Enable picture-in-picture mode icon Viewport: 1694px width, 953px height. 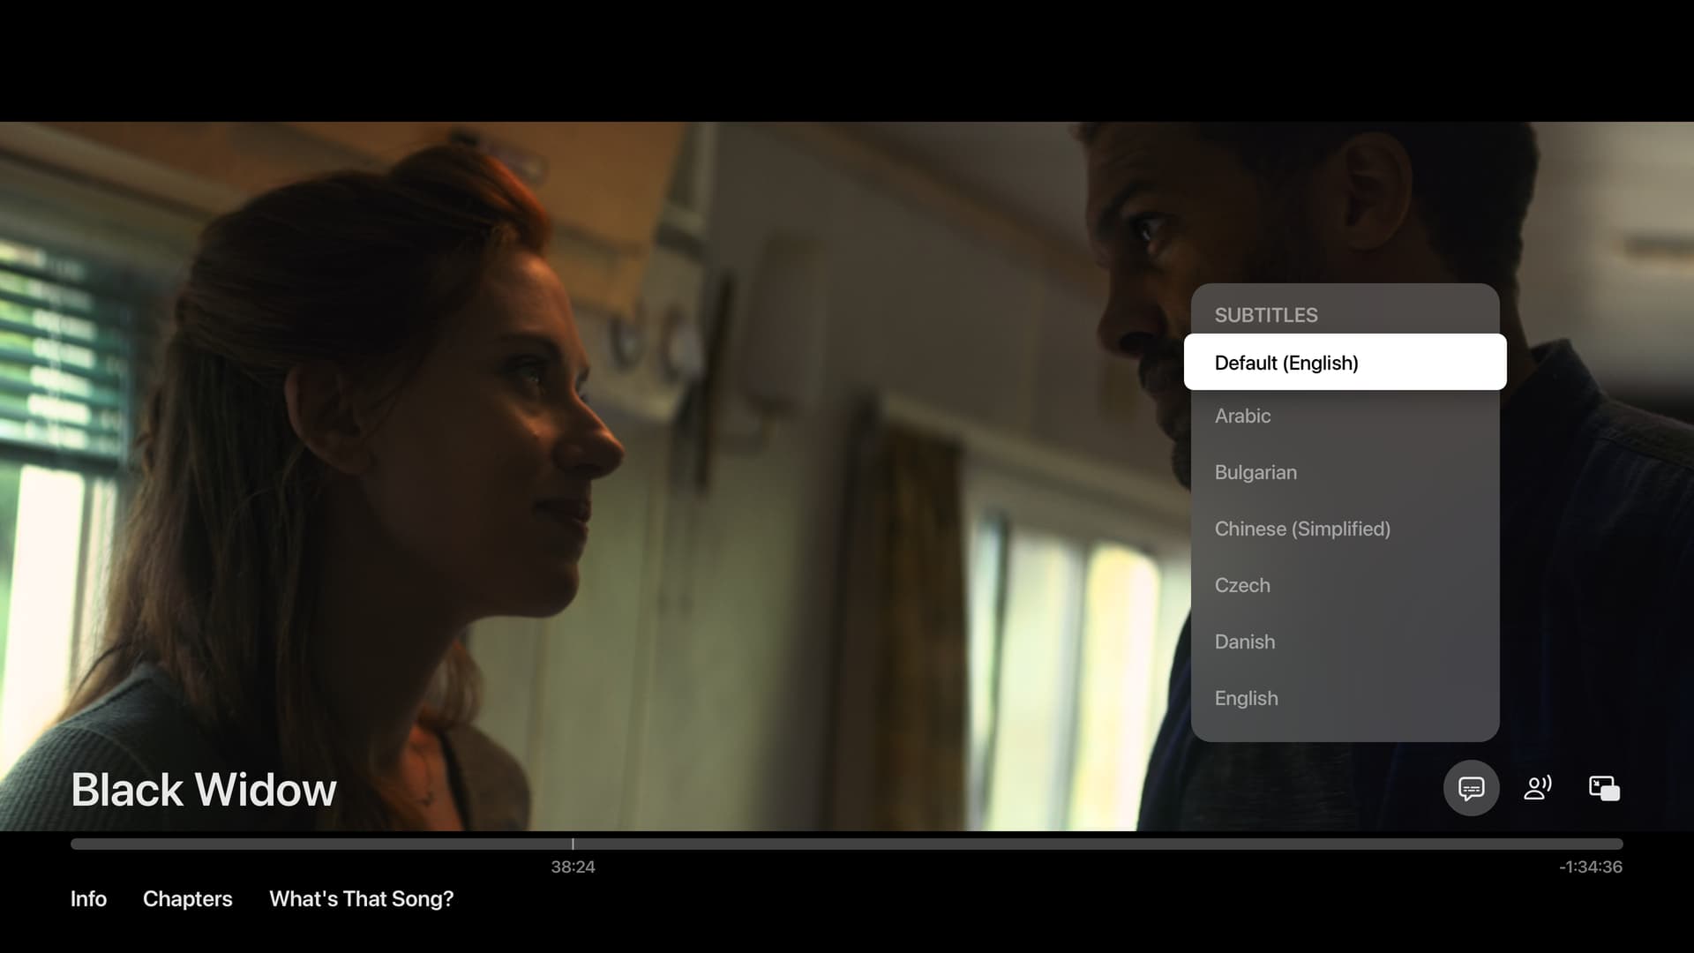[x=1604, y=788]
